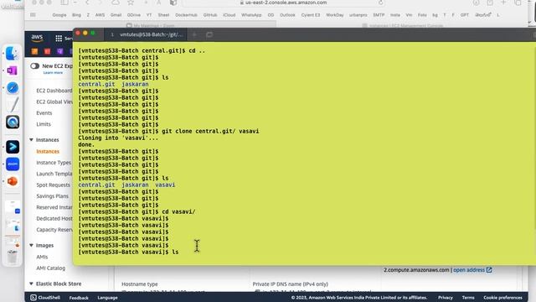Open Spot Requests in sidebar
Viewport: 536px width, 302px height.
pyautogui.click(x=53, y=185)
